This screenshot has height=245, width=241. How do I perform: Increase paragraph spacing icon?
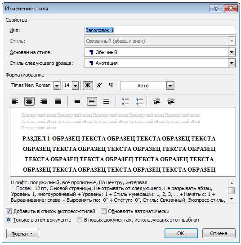pos(125,101)
